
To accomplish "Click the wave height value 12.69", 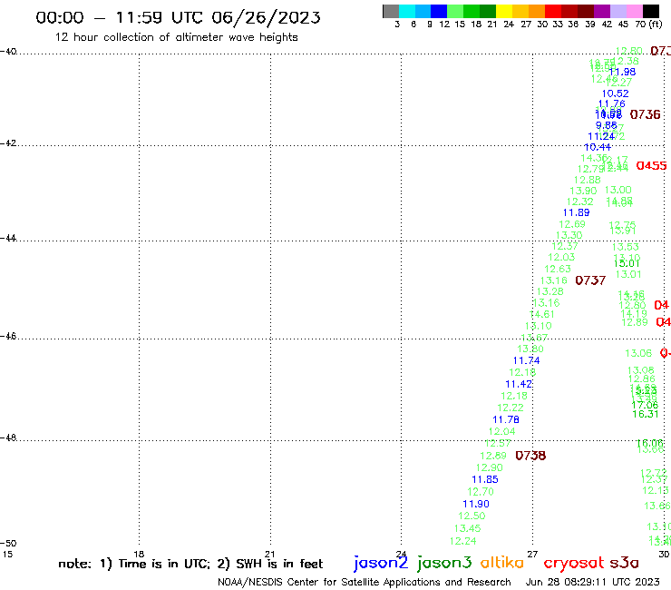I will [x=572, y=224].
